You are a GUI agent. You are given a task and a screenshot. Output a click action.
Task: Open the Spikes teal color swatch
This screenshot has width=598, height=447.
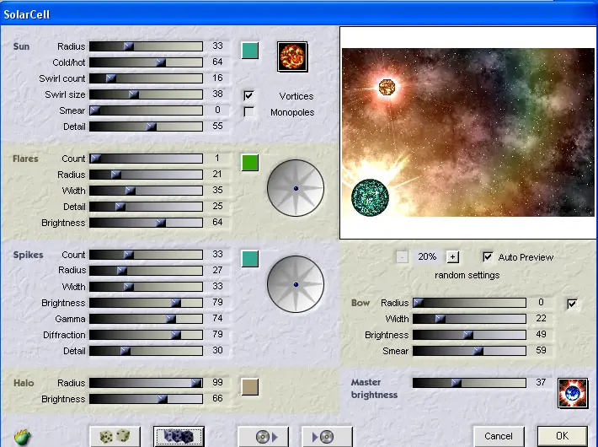250,259
